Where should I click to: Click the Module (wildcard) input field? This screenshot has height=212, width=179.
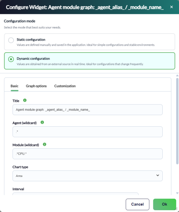(87, 154)
